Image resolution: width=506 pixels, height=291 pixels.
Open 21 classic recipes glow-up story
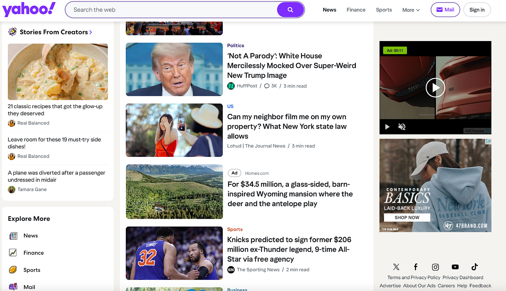55,110
